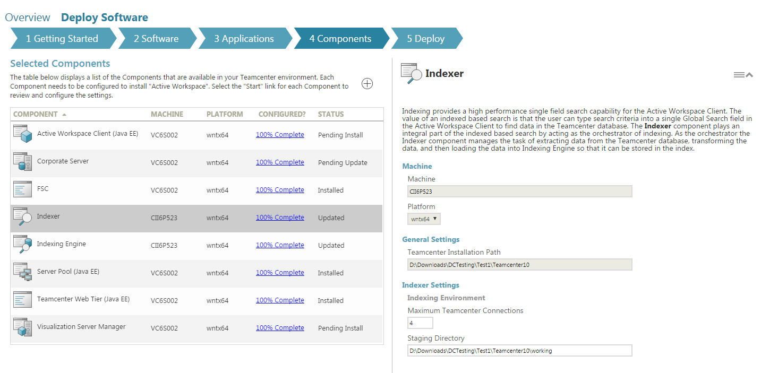The width and height of the screenshot is (778, 373).
Task: Click the Server Pool (Java EE) icon
Action: (23, 272)
